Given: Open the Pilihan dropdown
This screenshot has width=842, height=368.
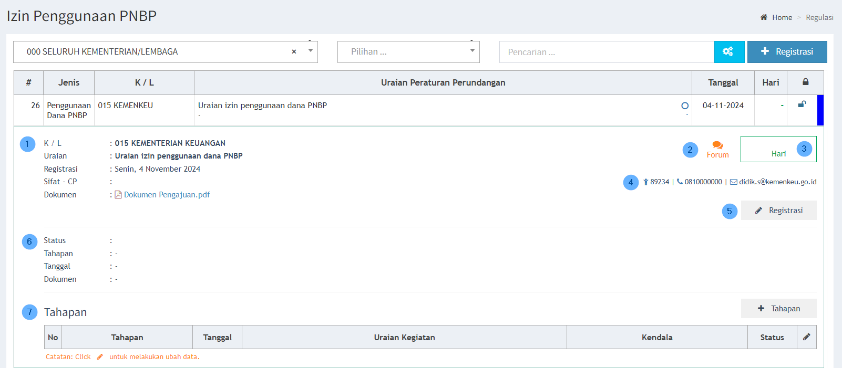Looking at the screenshot, I should click(472, 51).
